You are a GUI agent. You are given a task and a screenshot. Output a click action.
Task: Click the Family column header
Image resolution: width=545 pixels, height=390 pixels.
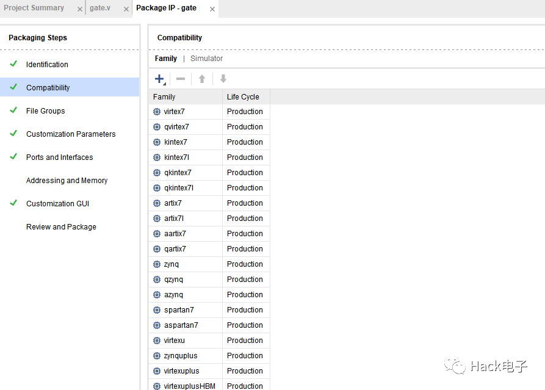click(x=186, y=97)
